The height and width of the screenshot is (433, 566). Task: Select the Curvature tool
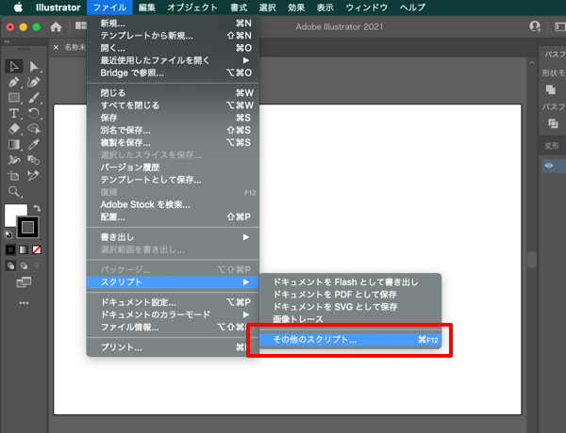[34, 82]
